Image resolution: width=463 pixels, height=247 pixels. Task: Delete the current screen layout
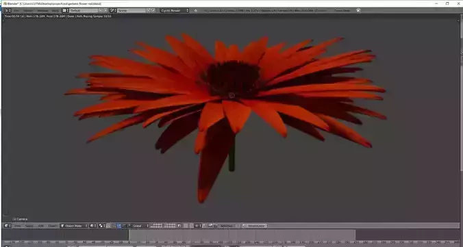point(105,10)
